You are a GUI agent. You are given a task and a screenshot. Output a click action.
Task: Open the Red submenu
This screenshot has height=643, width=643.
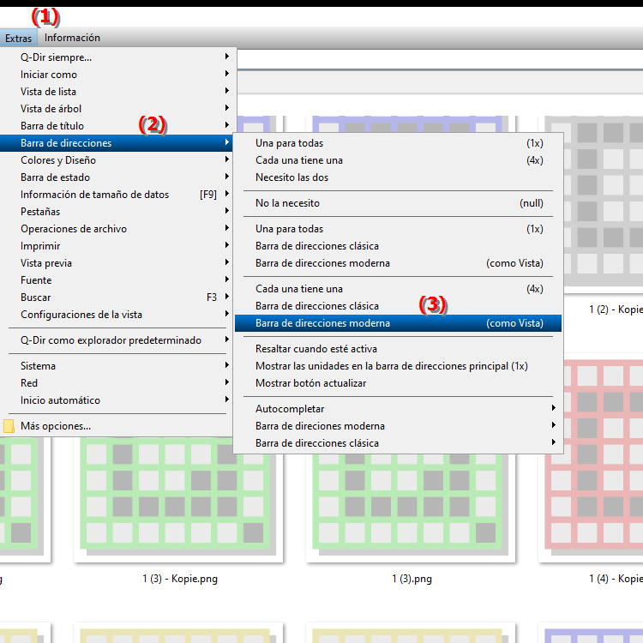(117, 383)
